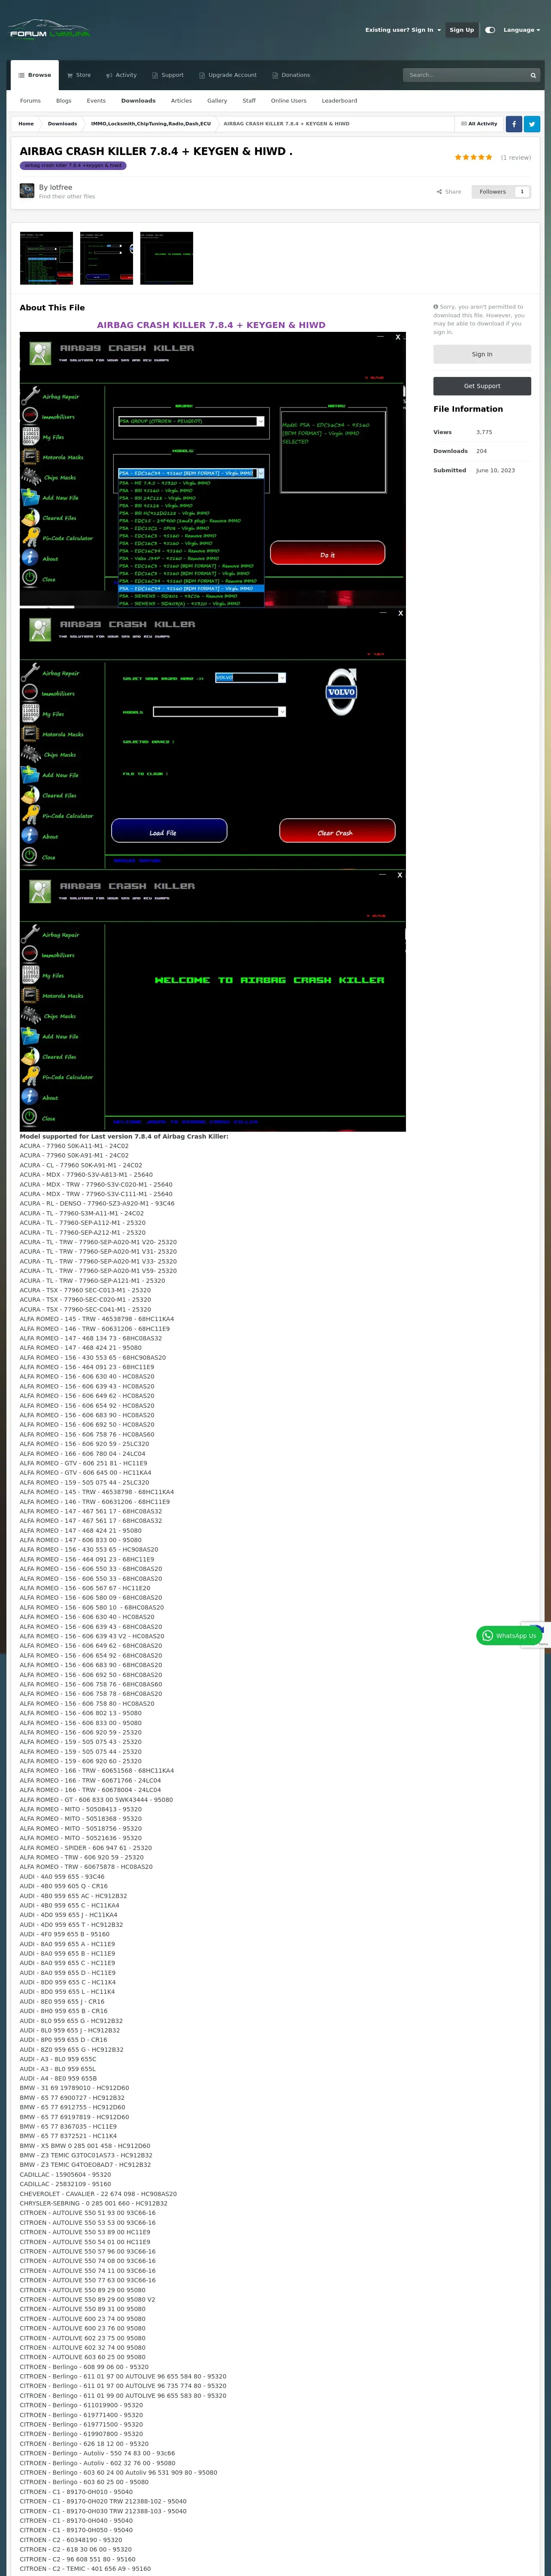Click Chips Masks icon in first app screenshot
Screen dimensions: 551x2576
31,477
